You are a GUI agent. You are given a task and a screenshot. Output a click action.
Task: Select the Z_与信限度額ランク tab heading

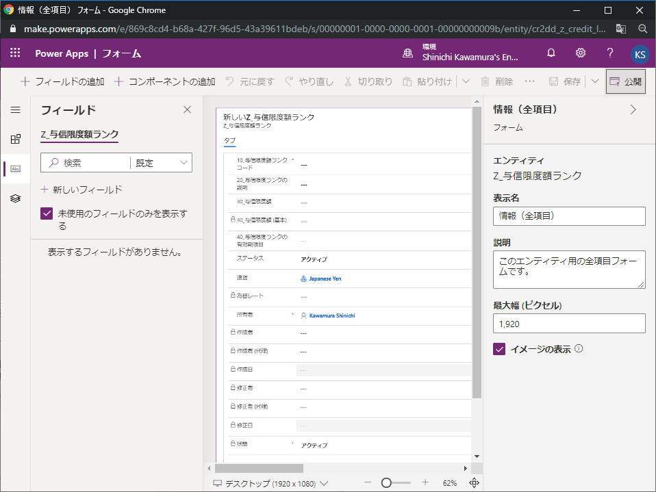tap(79, 134)
